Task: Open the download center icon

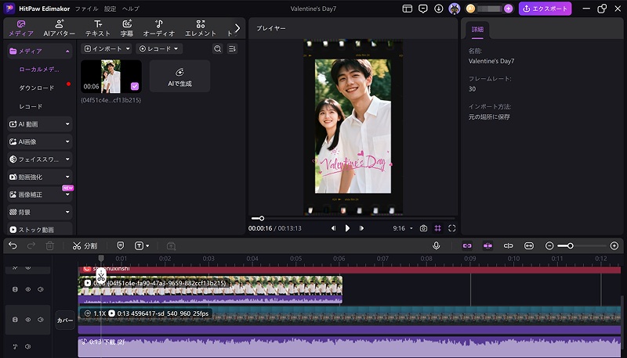Action: coord(439,9)
